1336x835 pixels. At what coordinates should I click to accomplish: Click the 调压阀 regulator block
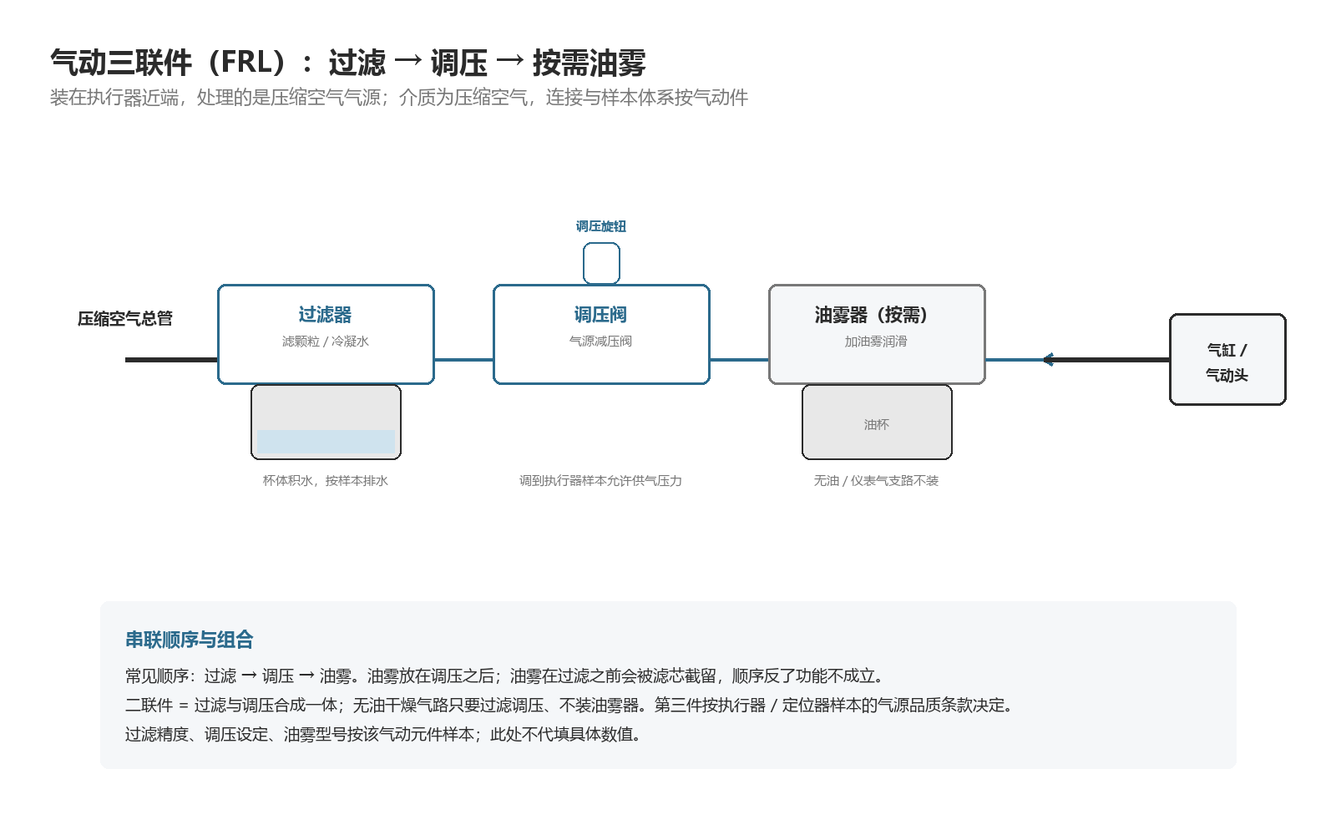click(x=601, y=334)
